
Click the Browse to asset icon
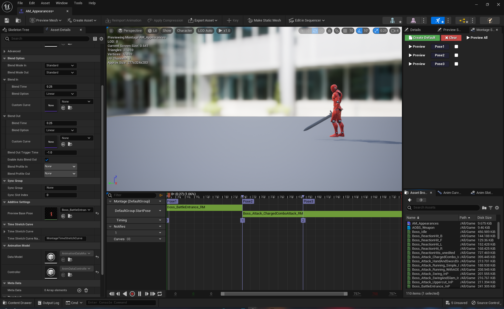18,20
